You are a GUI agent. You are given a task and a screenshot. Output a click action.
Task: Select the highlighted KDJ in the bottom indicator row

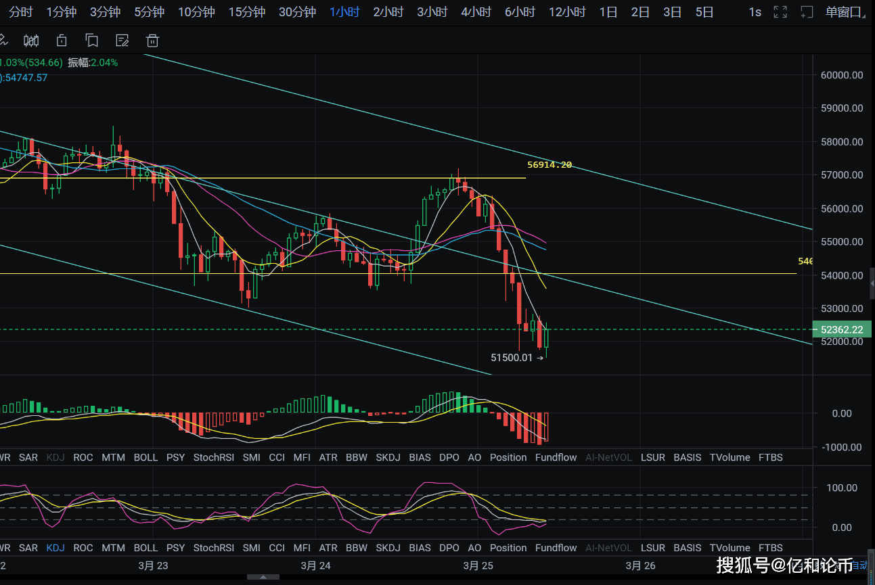tap(55, 548)
